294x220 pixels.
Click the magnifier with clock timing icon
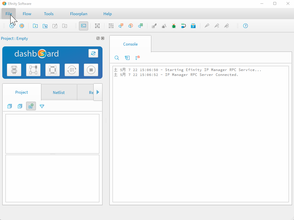[131, 26]
